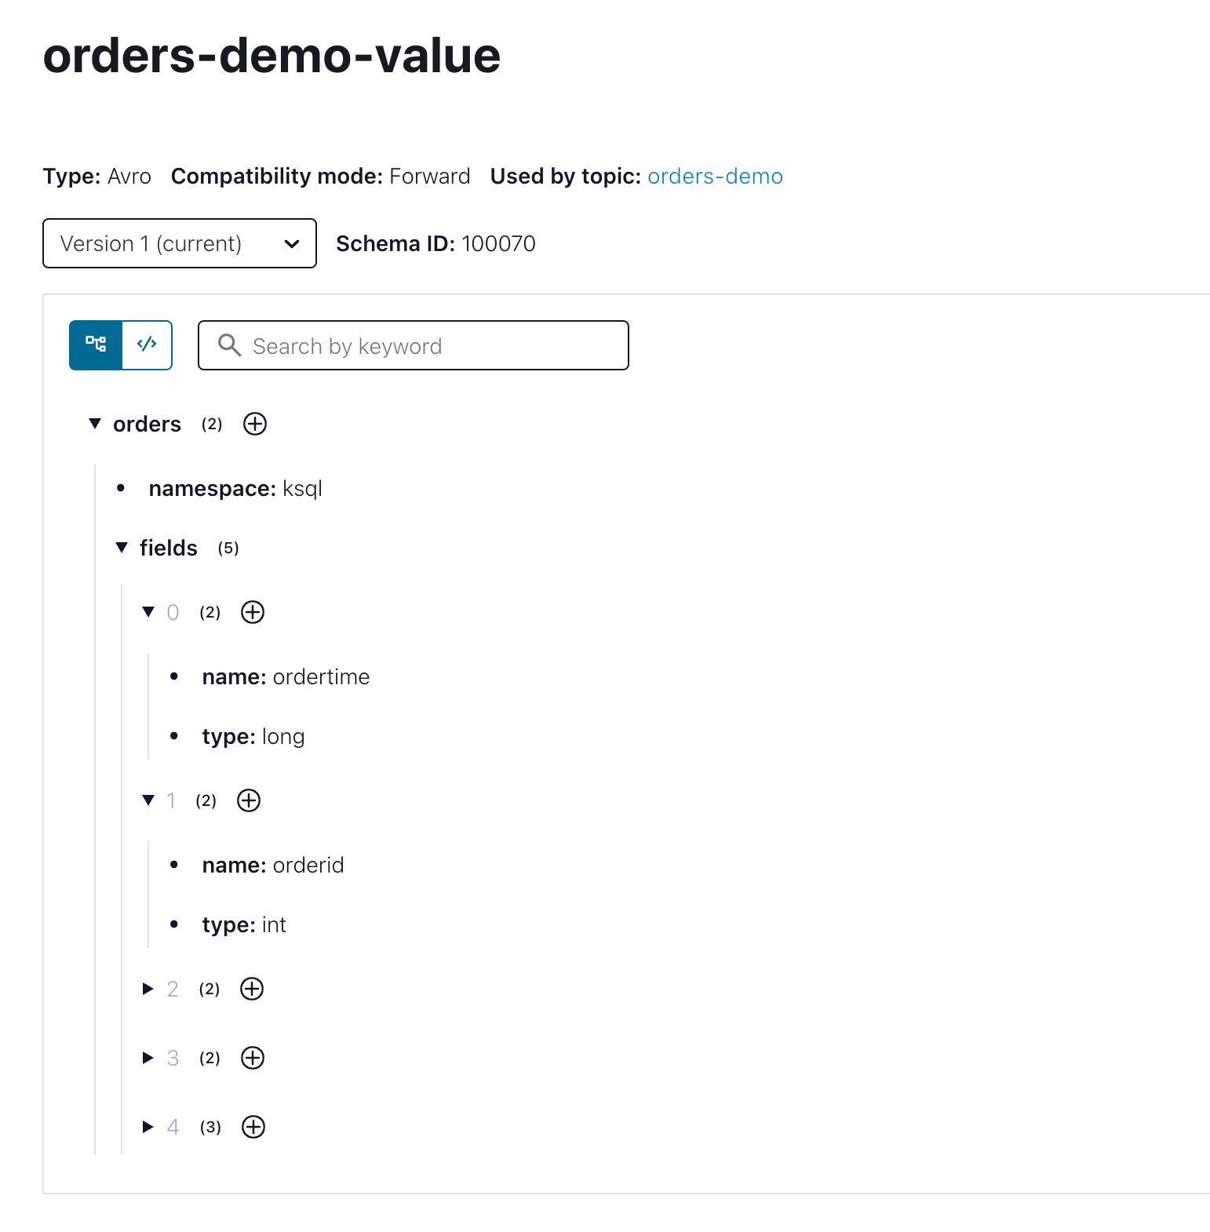The width and height of the screenshot is (1210, 1232).
Task: Expand field 3 in the fields list
Action: coord(148,1058)
